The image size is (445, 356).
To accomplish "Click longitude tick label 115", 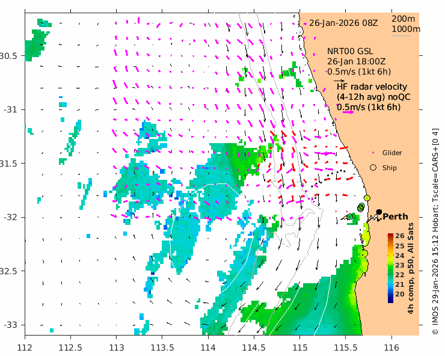I will click(x=299, y=348).
